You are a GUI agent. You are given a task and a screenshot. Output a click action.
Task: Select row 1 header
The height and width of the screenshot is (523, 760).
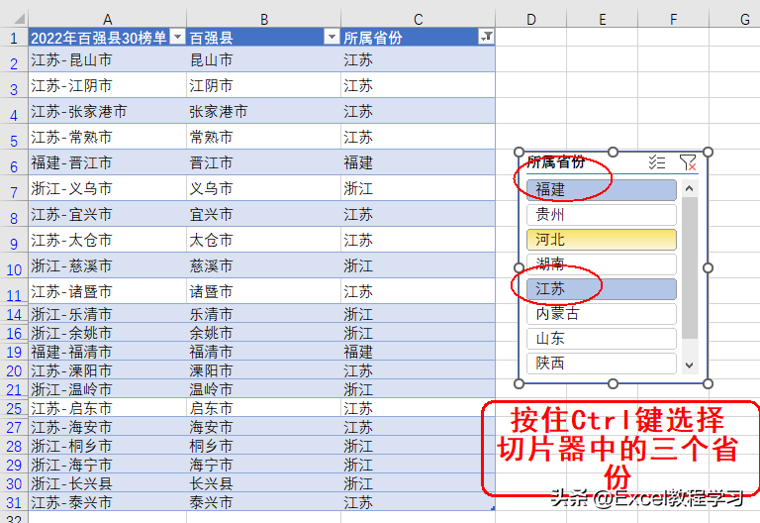[14, 38]
